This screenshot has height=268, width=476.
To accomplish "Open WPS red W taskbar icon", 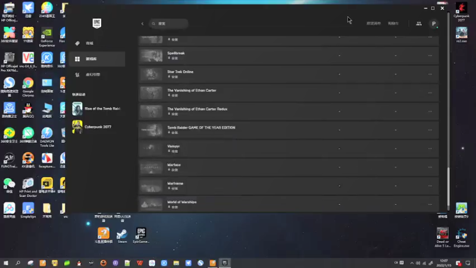I will click(x=140, y=263).
